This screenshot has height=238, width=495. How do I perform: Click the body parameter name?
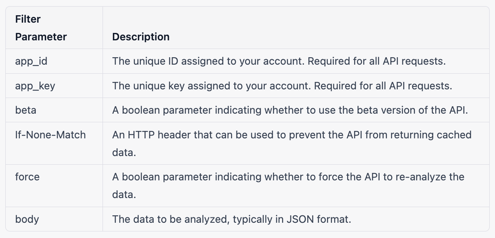(x=27, y=219)
